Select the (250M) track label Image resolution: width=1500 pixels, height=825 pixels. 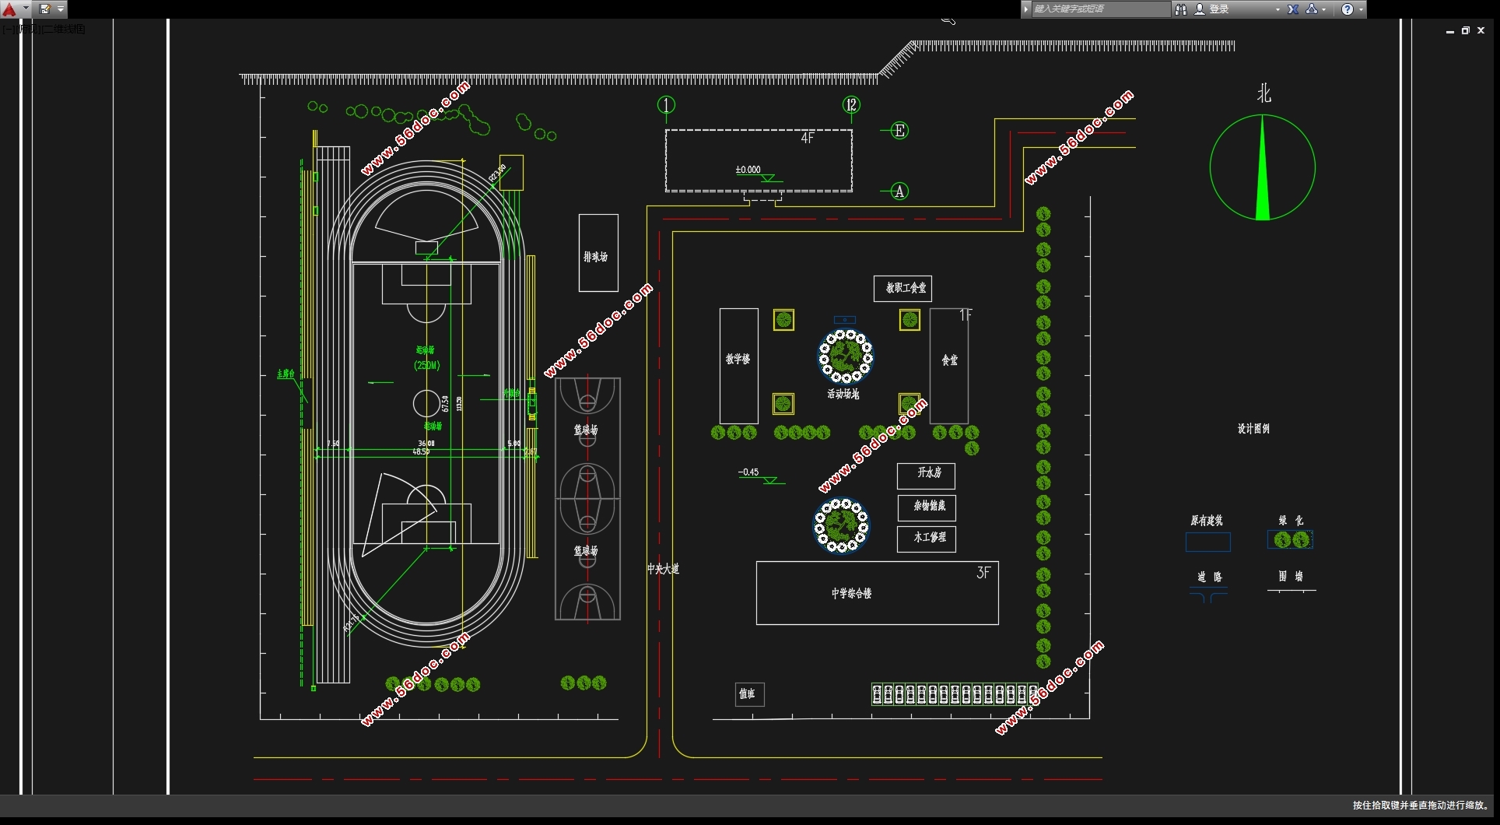point(426,365)
